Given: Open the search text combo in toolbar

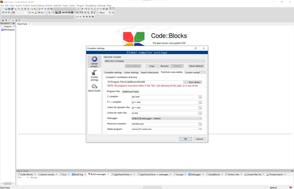Looking at the screenshot, I should point(21,13).
